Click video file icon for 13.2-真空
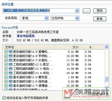Image resolution: width=112 pixels, height=101 pixels. [x=10, y=64]
